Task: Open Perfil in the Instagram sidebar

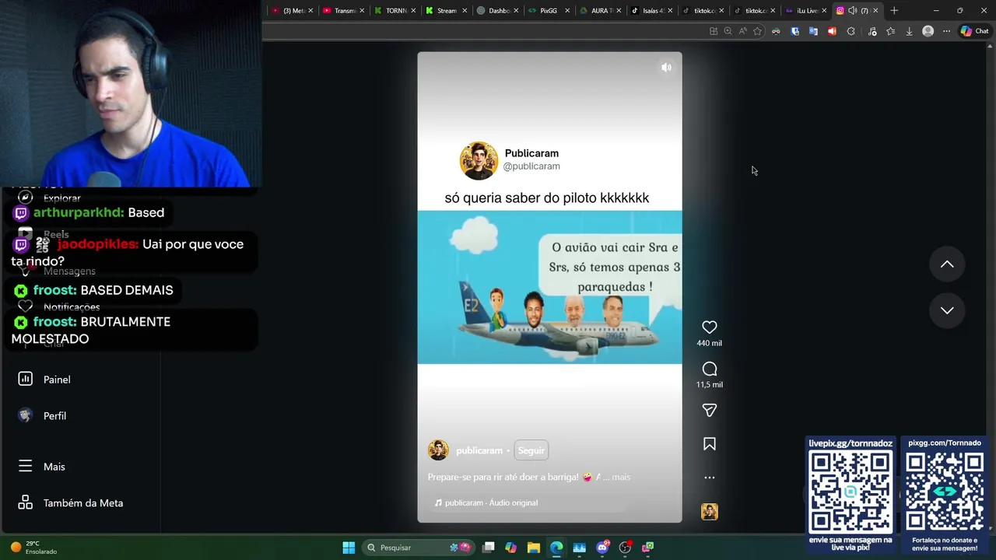Action: (54, 416)
